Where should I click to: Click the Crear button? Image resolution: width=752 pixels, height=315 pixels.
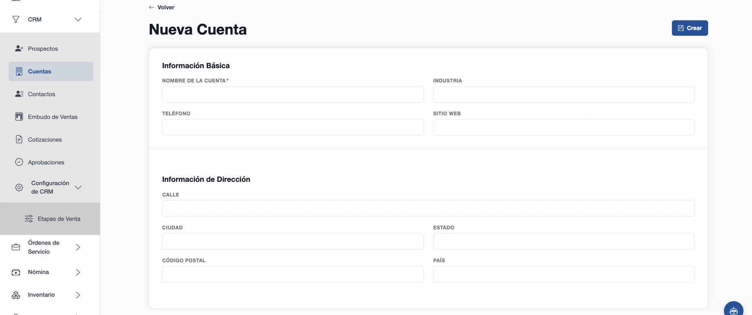pos(690,28)
